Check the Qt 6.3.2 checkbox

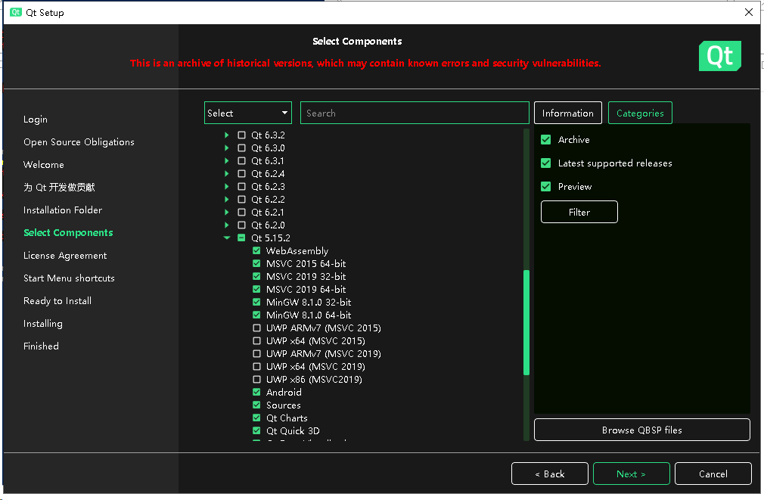(x=241, y=135)
